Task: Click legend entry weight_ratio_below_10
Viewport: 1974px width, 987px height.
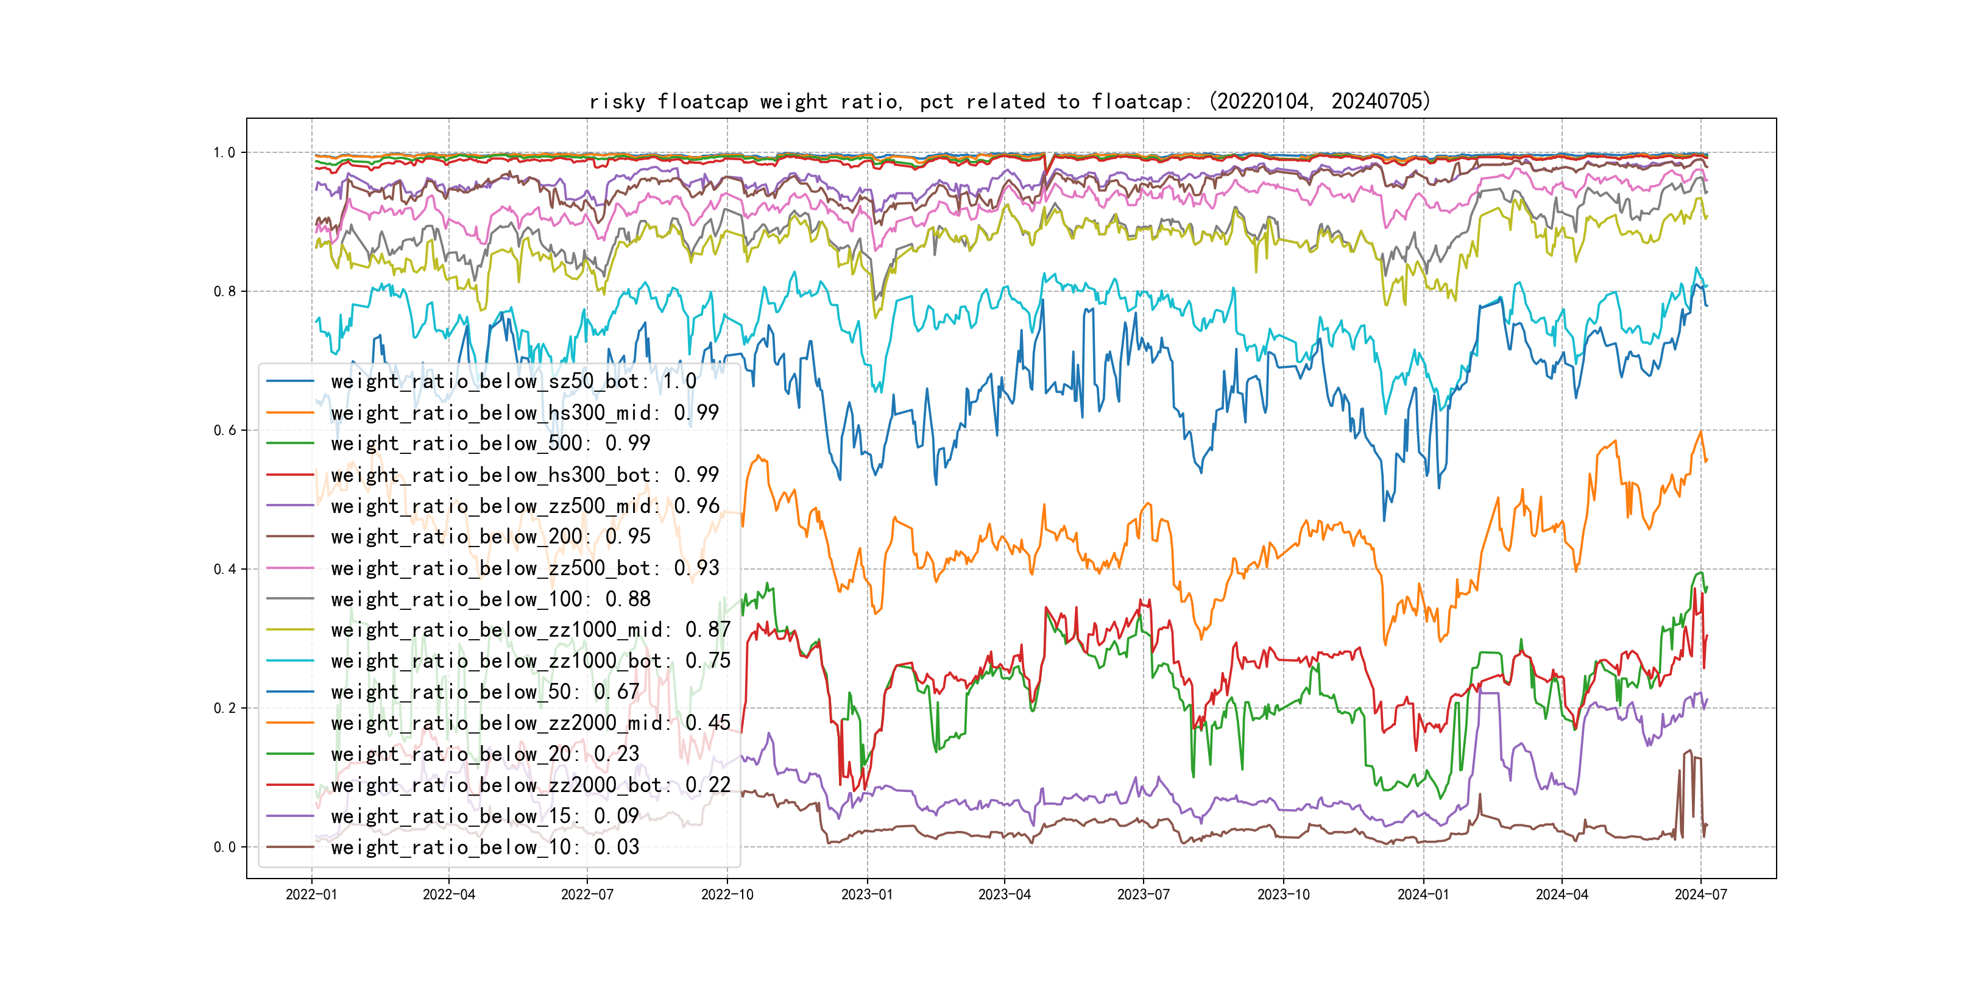Action: click(x=484, y=847)
